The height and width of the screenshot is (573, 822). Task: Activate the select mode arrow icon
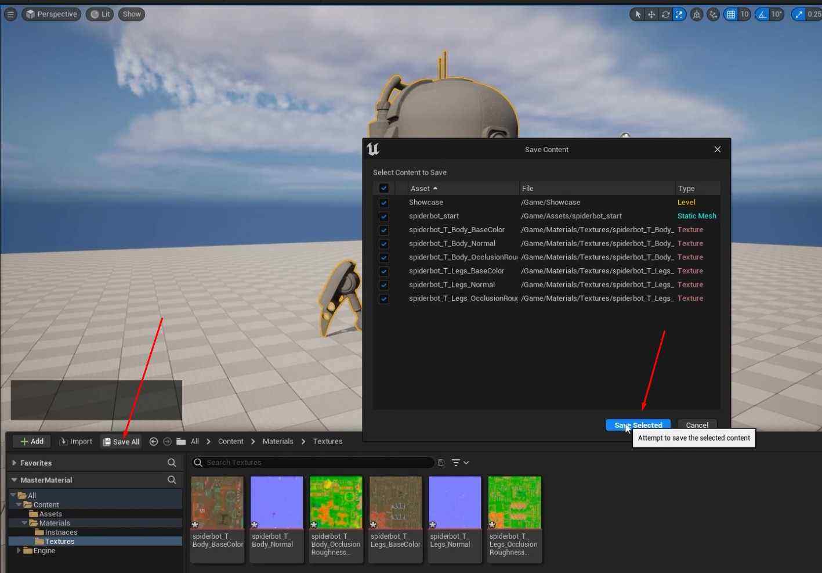638,15
